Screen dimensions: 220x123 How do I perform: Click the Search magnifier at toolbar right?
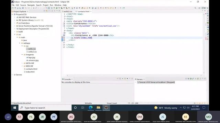195,8
